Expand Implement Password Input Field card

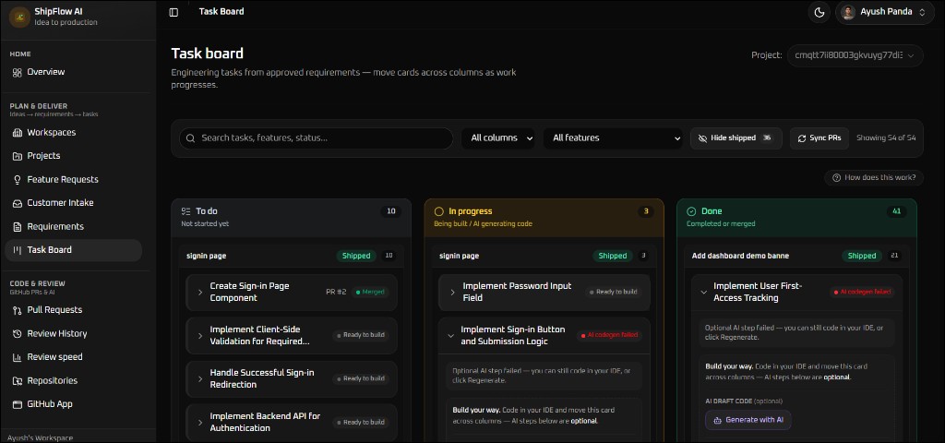452,293
